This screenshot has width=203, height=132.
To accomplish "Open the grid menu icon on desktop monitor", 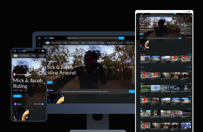I will coord(39,38).
